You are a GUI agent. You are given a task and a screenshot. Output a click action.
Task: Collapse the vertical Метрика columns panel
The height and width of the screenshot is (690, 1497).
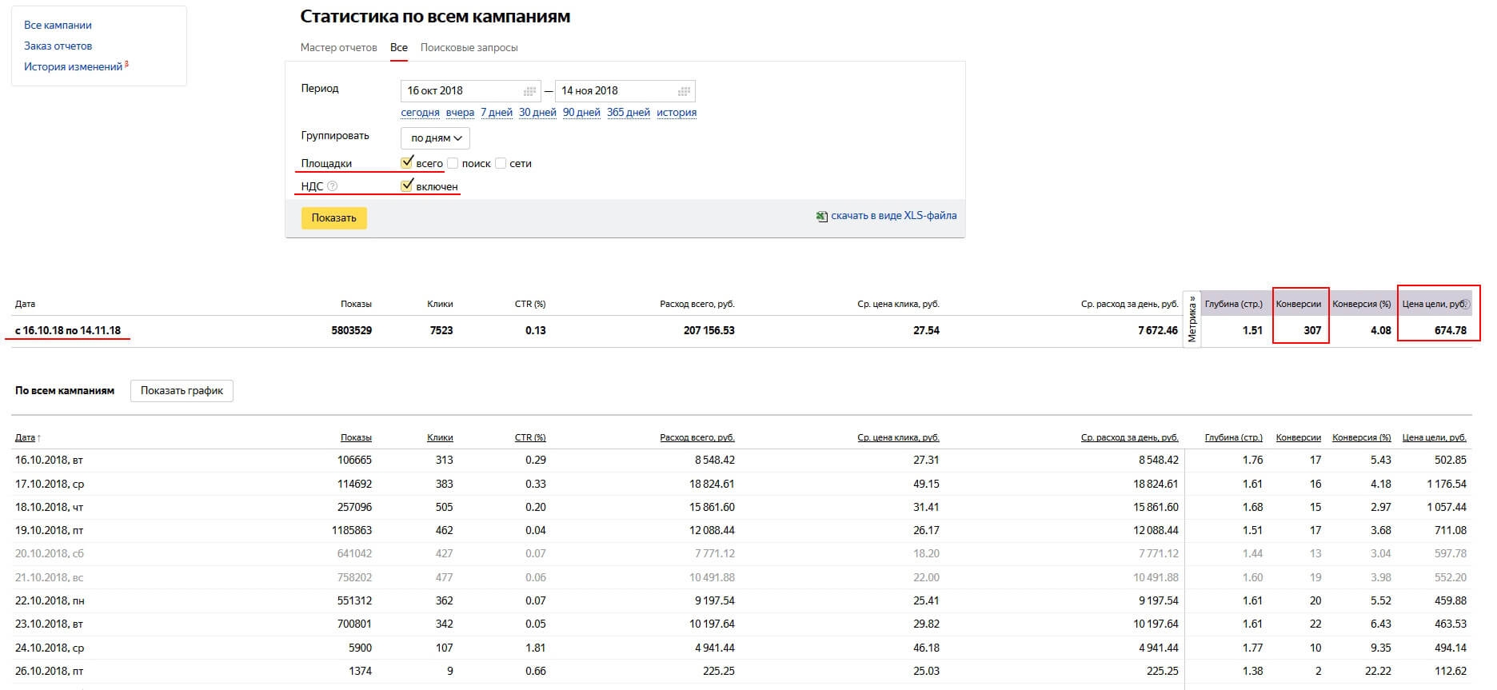click(x=1192, y=319)
